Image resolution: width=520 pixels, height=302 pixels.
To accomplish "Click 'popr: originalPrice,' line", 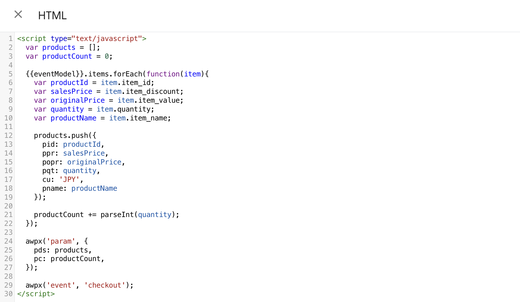I will coord(84,162).
